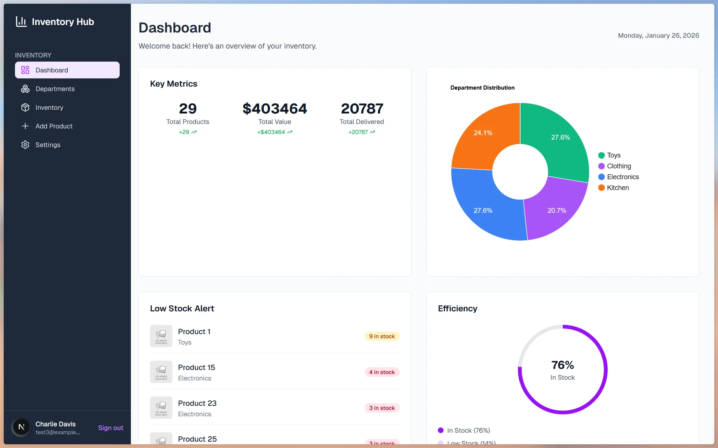The width and height of the screenshot is (718, 448).
Task: Click the trend arrow next to +29
Action: [x=194, y=132]
